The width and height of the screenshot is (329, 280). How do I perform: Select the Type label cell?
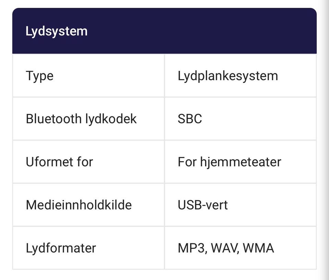(x=88, y=76)
